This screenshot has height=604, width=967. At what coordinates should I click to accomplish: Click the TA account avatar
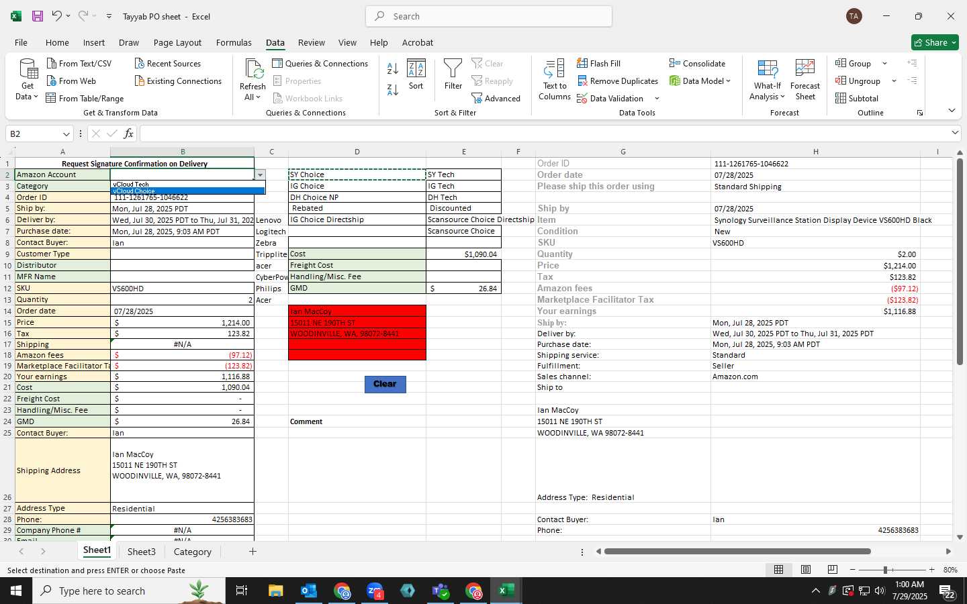(x=854, y=16)
